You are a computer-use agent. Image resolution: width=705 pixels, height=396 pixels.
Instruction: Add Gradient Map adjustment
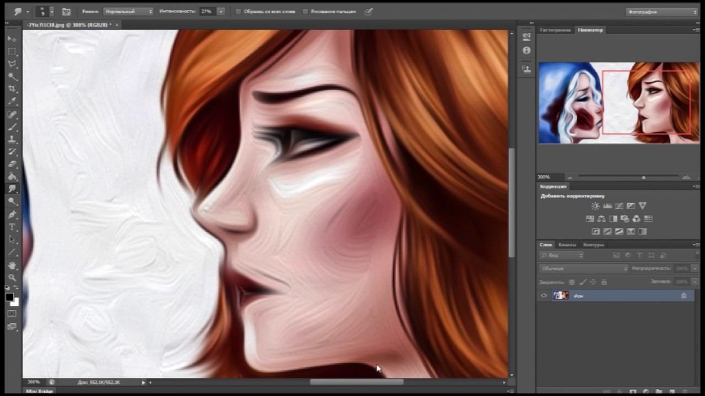642,232
